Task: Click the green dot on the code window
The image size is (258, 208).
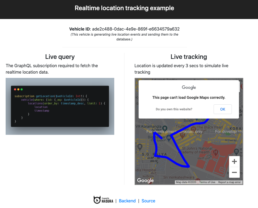Action: 22,89
